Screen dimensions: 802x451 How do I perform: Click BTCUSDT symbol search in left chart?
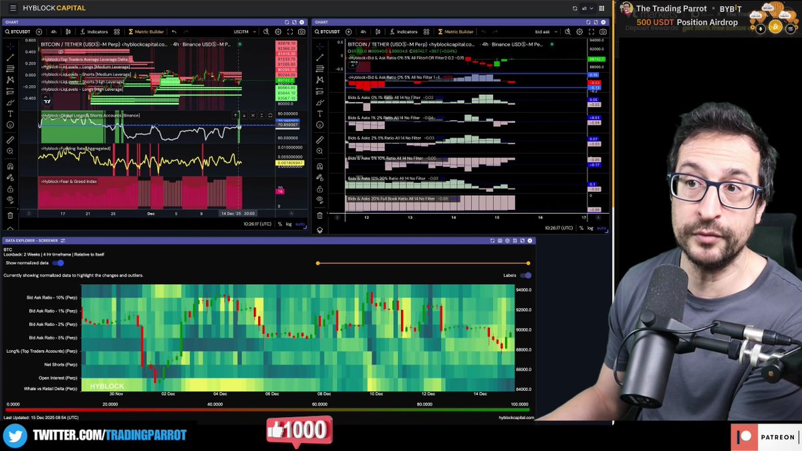18,31
